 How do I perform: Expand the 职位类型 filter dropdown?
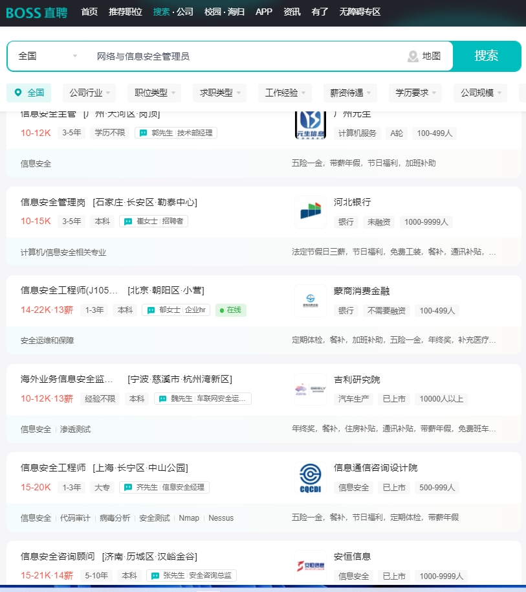tap(155, 93)
